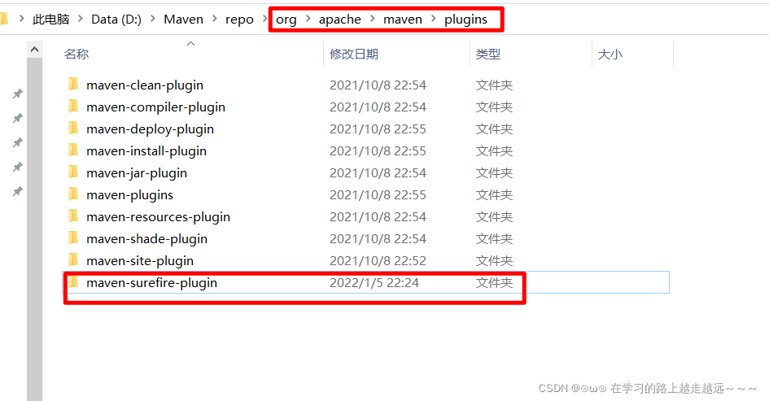Screen dimensions: 769x401
Task: Select the maven-jar-plugin file name
Action: point(137,173)
